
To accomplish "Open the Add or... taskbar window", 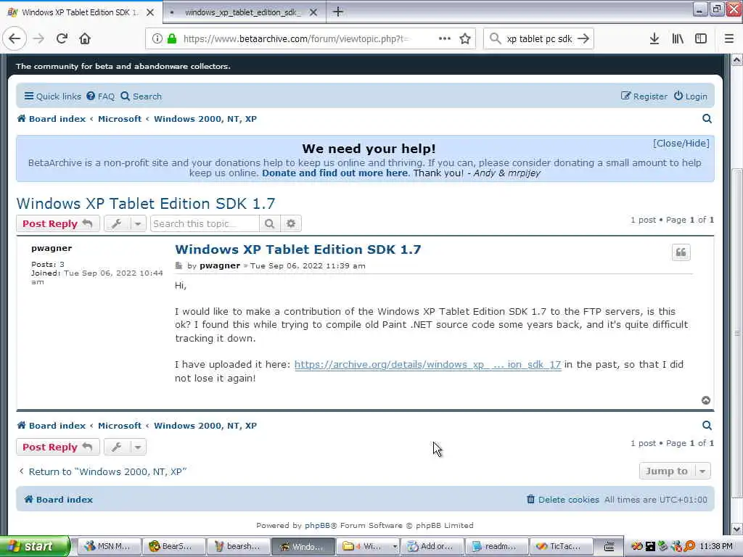I will pyautogui.click(x=432, y=546).
